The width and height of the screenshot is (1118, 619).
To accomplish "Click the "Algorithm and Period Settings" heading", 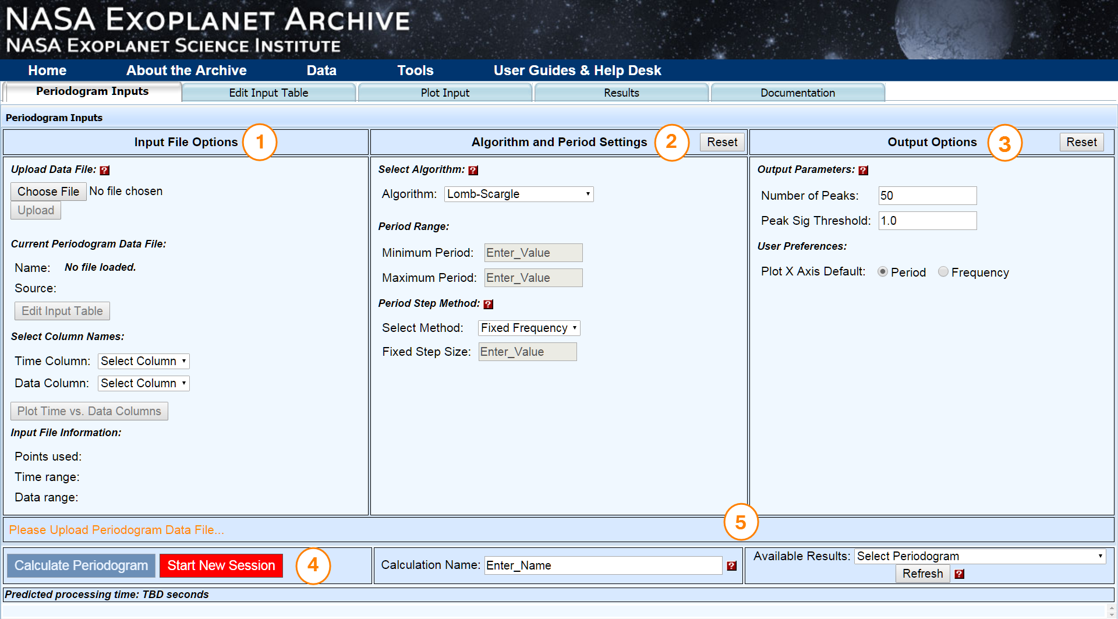I will (560, 142).
